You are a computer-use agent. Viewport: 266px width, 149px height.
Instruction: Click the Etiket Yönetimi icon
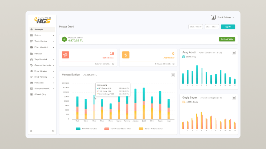click(x=32, y=47)
